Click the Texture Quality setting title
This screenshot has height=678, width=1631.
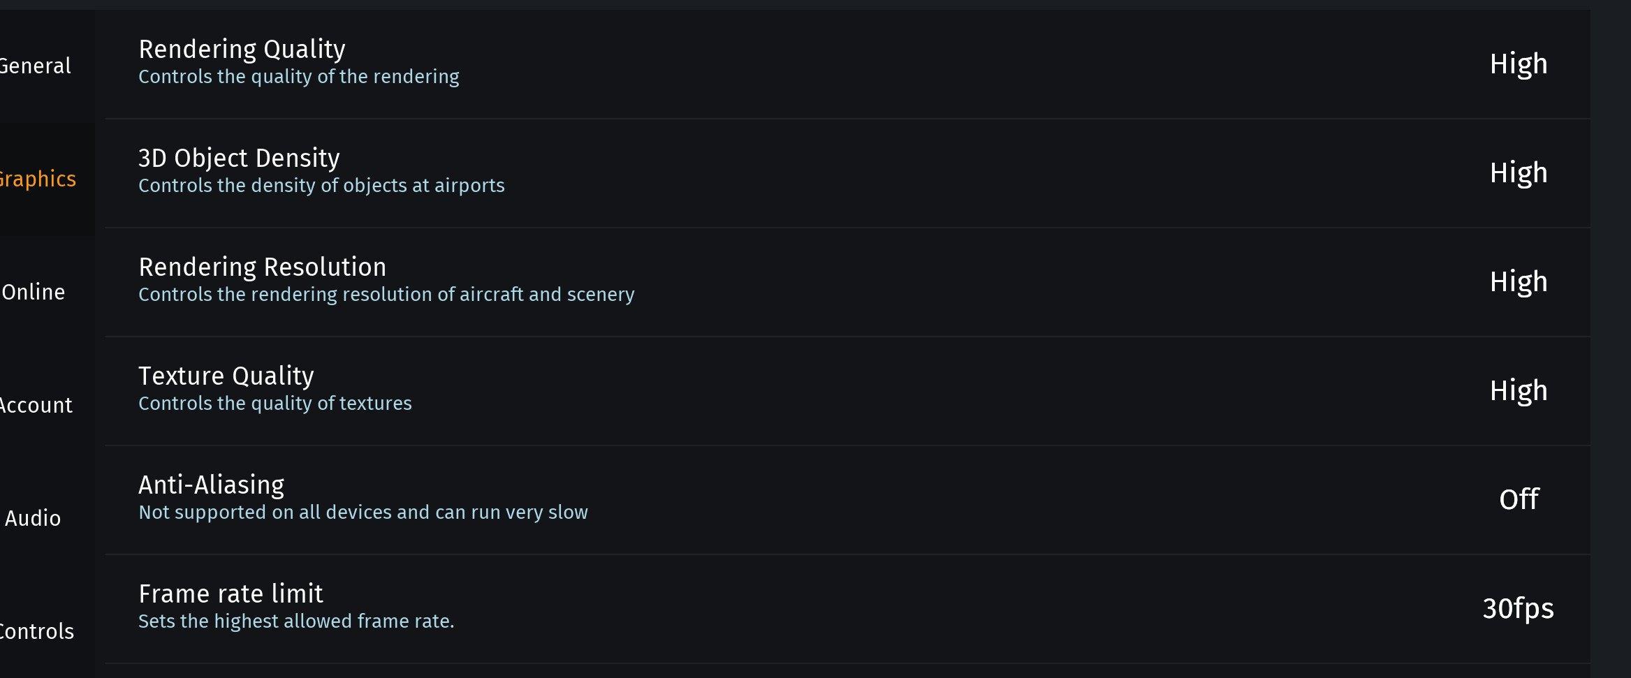(x=226, y=376)
